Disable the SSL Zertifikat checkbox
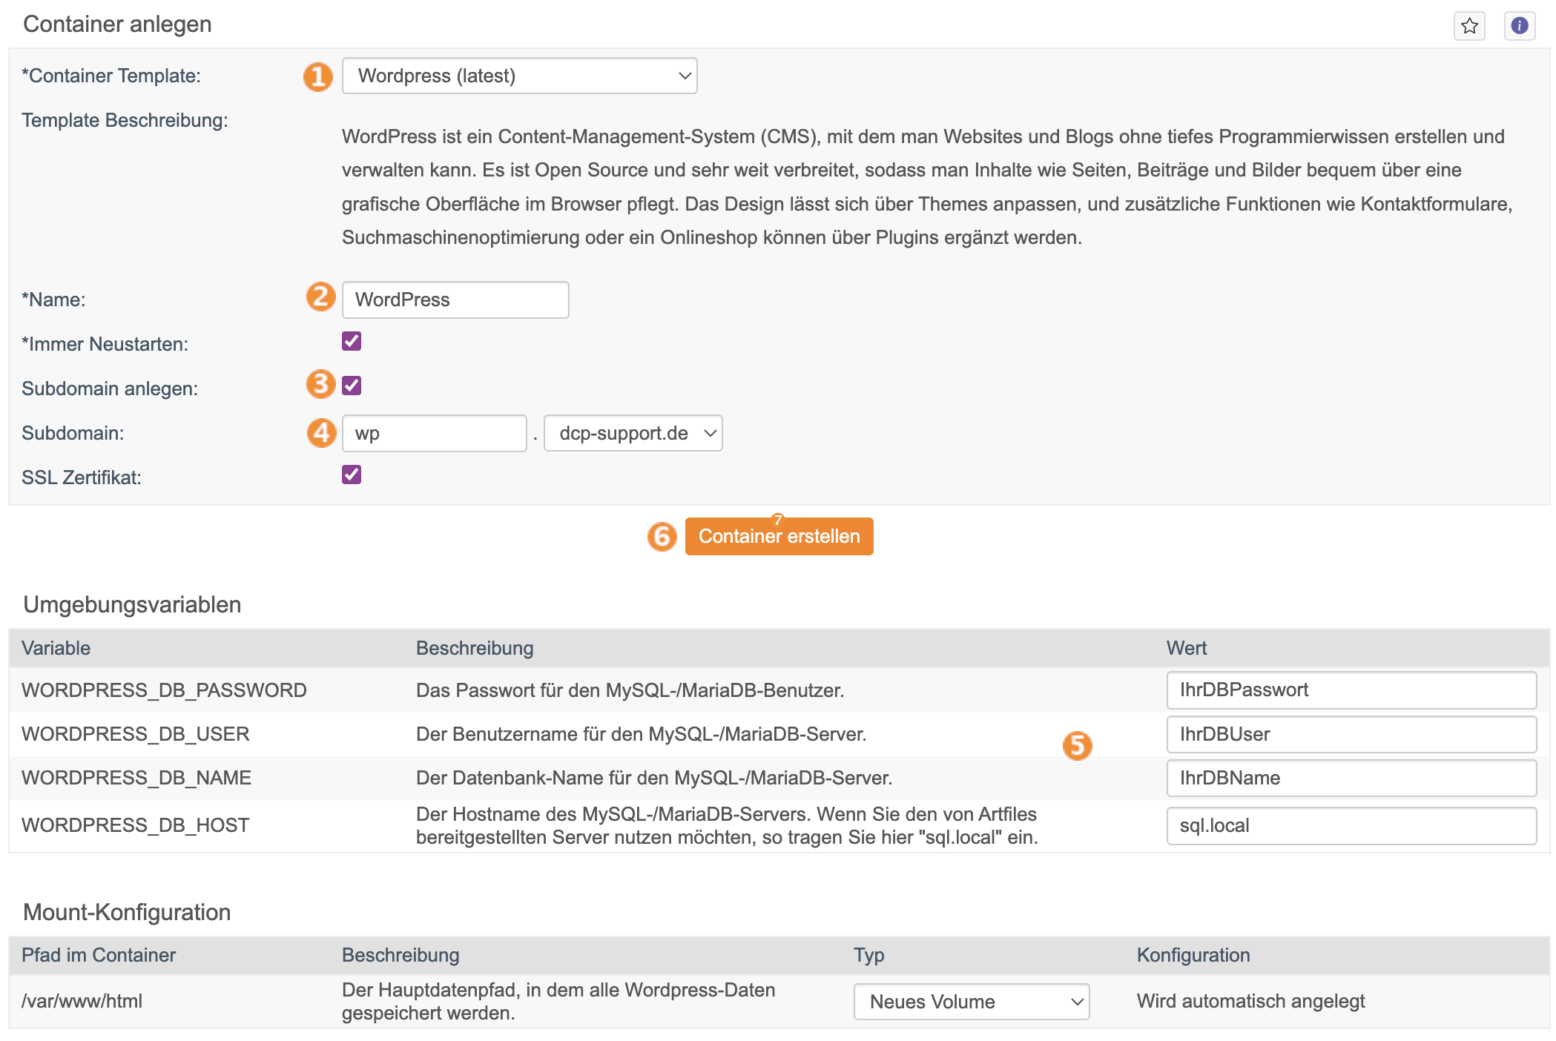The width and height of the screenshot is (1556, 1041). click(352, 475)
